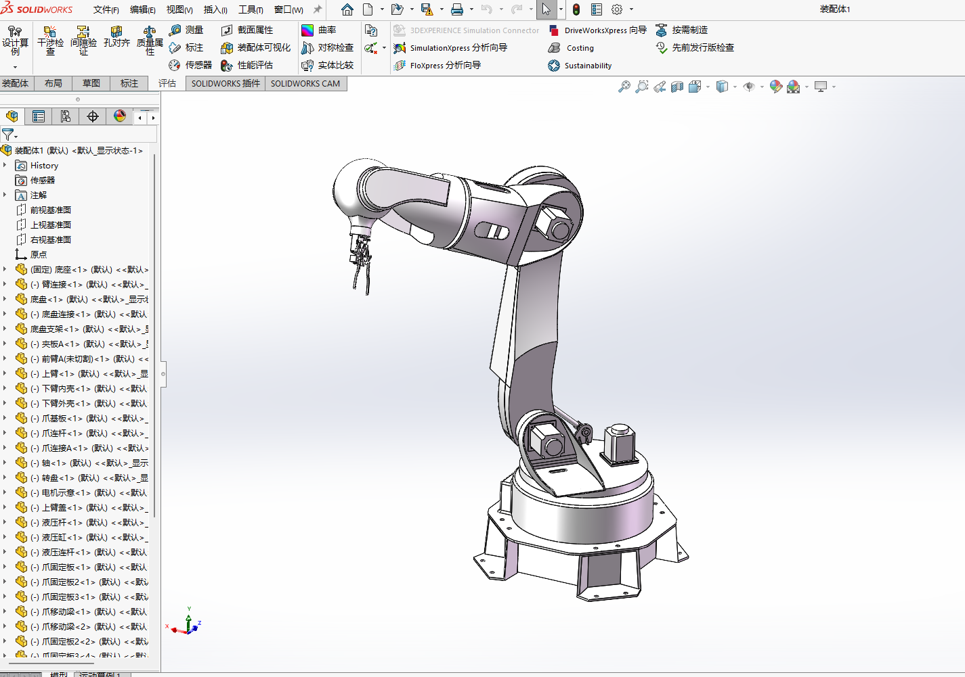
Task: Click the feature tree vertical scrollbar
Action: point(154,335)
